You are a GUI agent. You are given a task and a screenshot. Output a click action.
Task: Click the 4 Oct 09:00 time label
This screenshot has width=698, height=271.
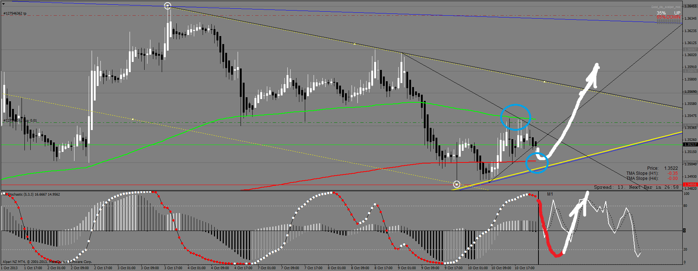(220, 268)
